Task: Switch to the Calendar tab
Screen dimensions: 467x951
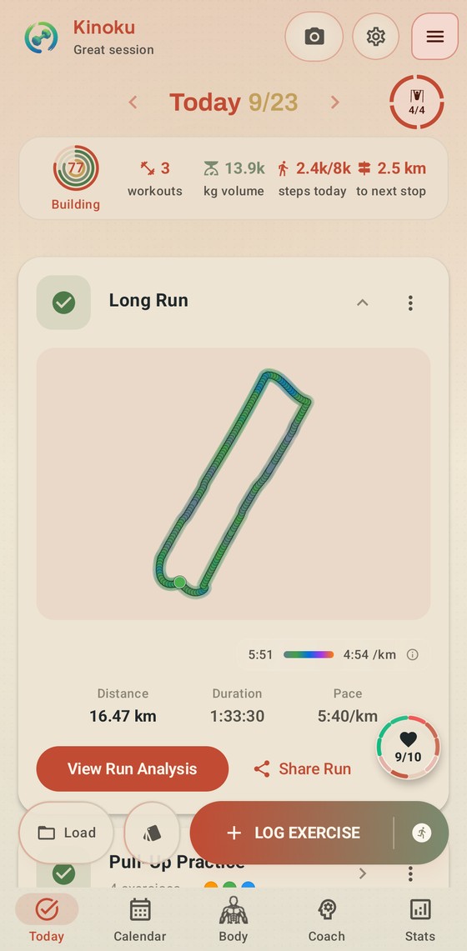Action: coord(140,920)
